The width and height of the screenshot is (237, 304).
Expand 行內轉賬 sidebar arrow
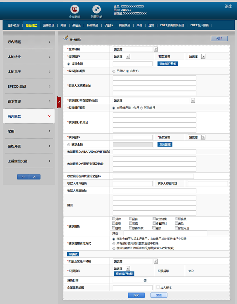[49, 42]
